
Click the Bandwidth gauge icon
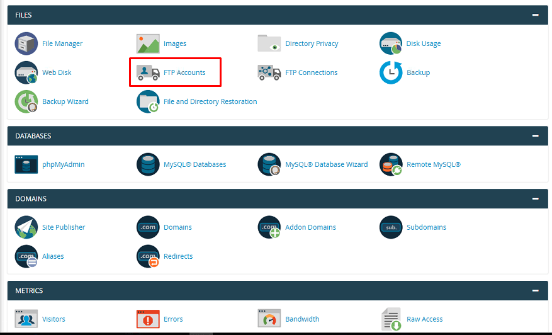coord(269,319)
